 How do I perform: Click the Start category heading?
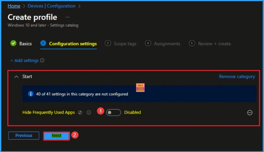(27, 77)
